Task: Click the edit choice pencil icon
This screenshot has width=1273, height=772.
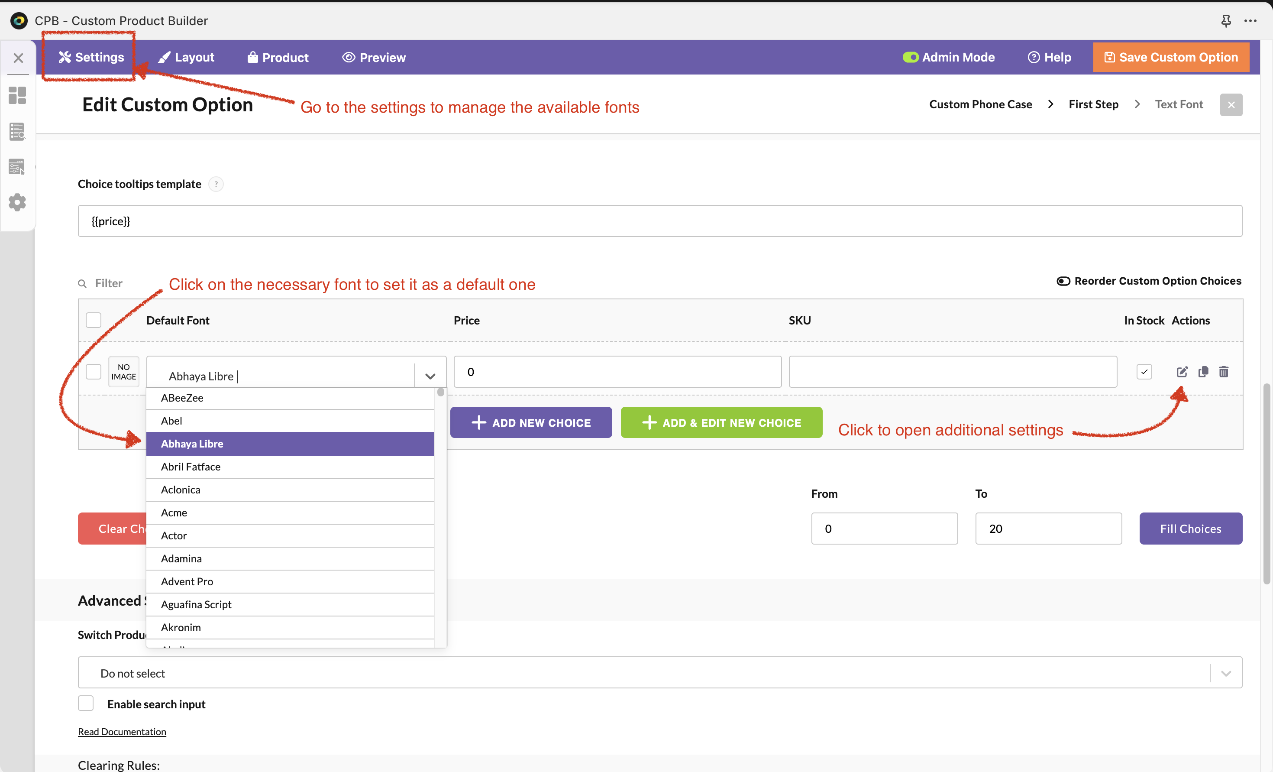Action: click(1182, 372)
